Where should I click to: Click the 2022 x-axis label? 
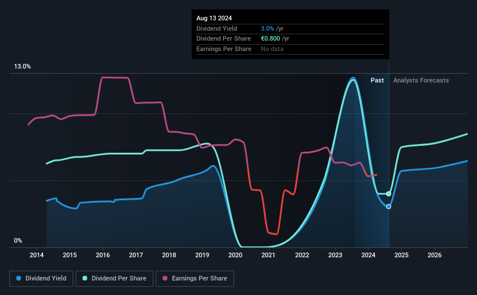tap(302, 255)
